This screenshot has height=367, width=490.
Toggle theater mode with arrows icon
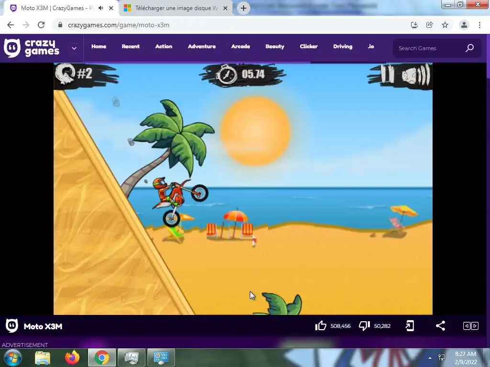pos(471,326)
